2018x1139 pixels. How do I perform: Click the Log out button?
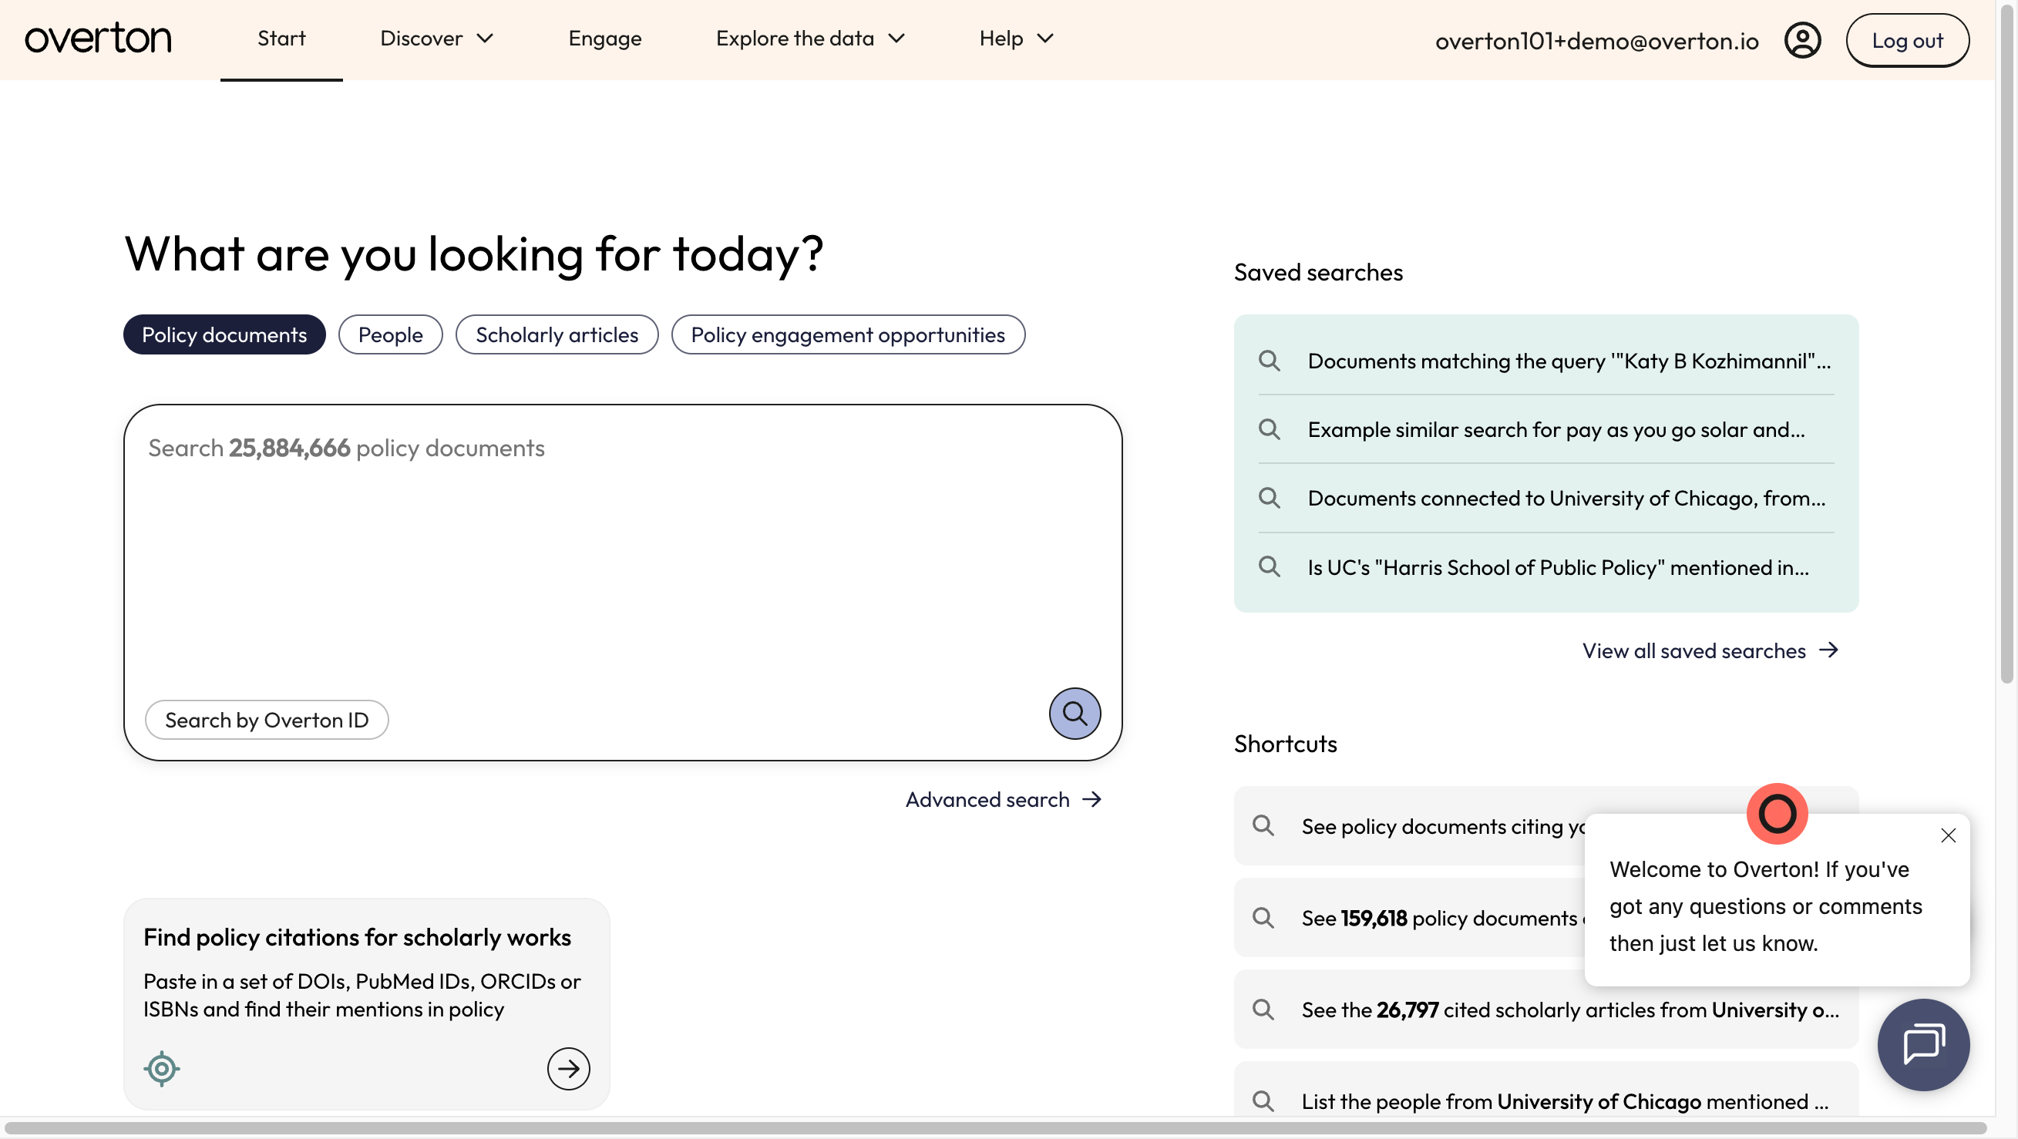pos(1908,40)
